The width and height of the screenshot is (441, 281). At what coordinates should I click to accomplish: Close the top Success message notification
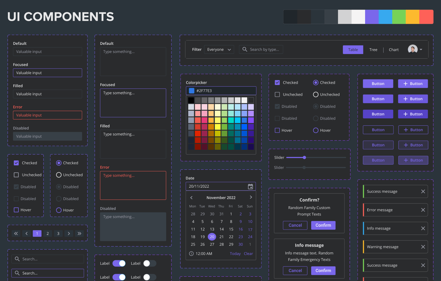coord(423,191)
